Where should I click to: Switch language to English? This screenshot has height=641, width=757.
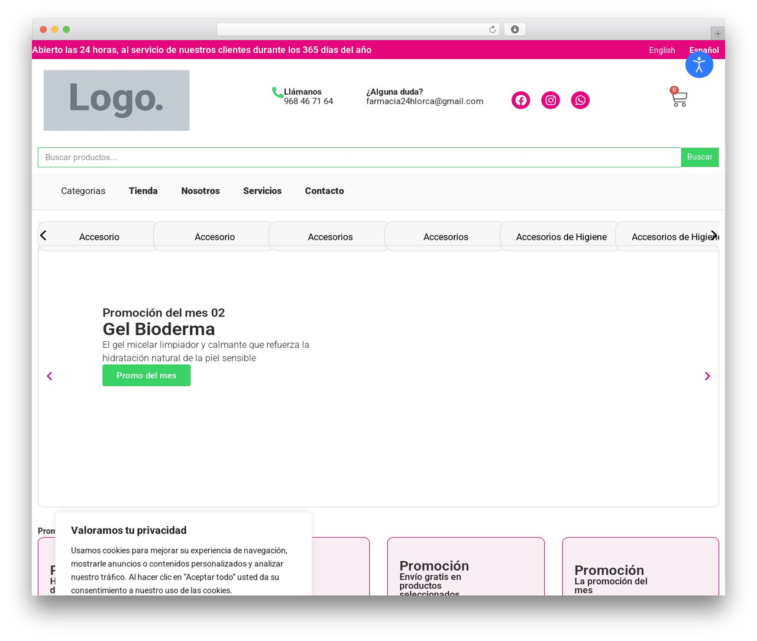pos(662,50)
